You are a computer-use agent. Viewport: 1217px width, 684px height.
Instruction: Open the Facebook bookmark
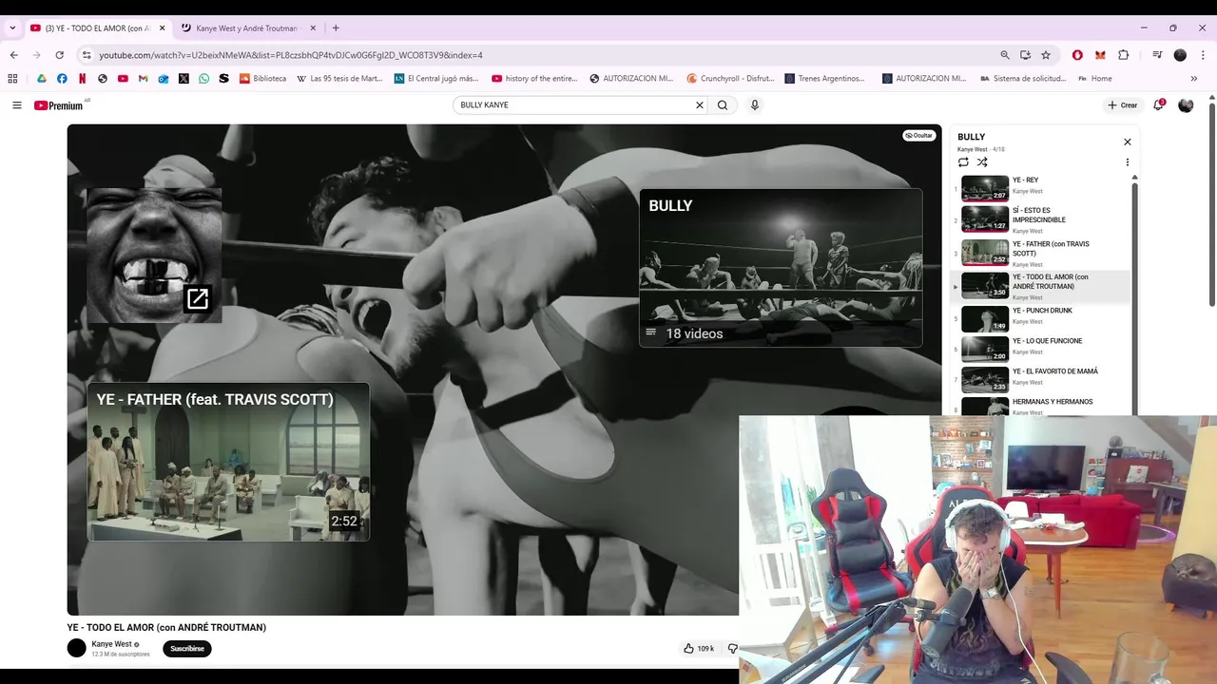(62, 79)
